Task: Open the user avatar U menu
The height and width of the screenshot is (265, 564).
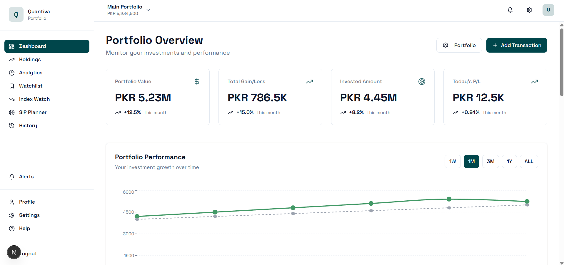Action: point(548,10)
